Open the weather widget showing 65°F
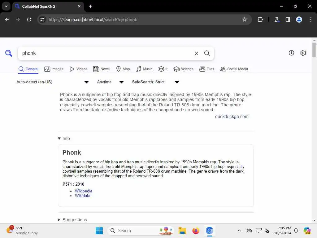Screen dimensions: 317x238 pos(22,231)
